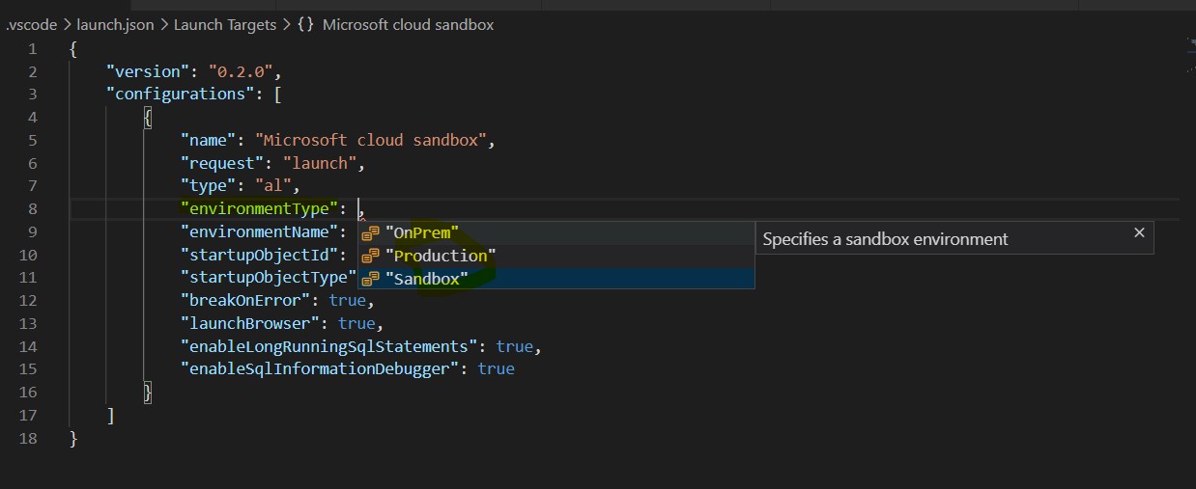The image size is (1196, 489).
Task: Click the "launch" string value
Action: [320, 163]
